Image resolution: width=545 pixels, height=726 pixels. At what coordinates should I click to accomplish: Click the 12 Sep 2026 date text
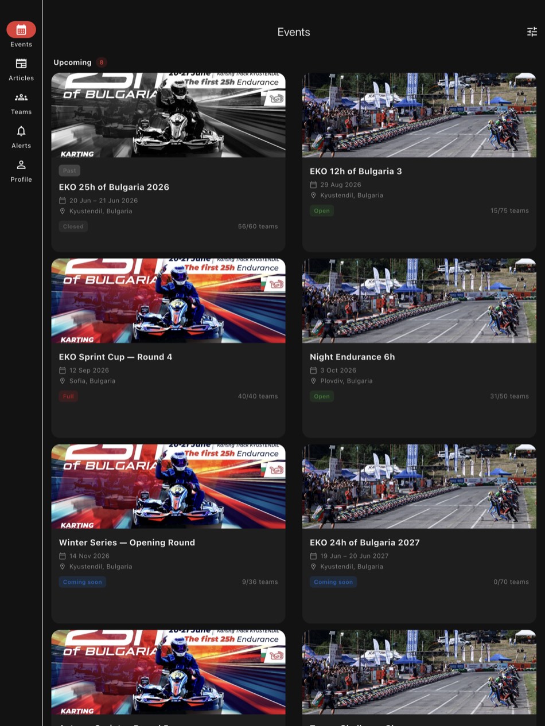89,370
